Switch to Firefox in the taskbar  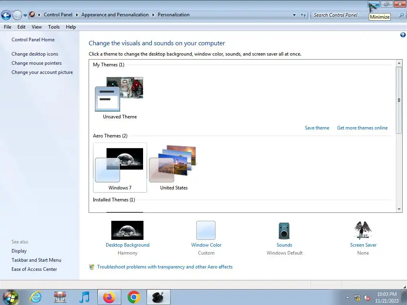coord(109,297)
